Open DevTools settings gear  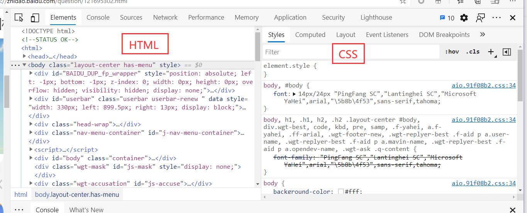pyautogui.click(x=464, y=18)
